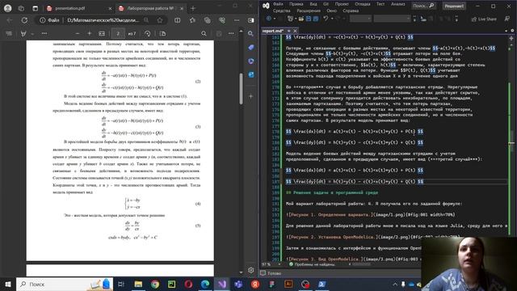The width and height of the screenshot is (517, 291).
Task: Toggle the PDF table of contents
Action: pos(9,34)
